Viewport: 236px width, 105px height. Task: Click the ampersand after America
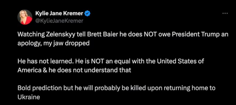(44, 70)
